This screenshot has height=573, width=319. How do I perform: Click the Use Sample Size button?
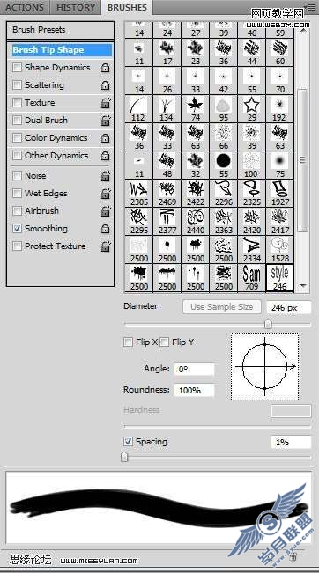(222, 307)
